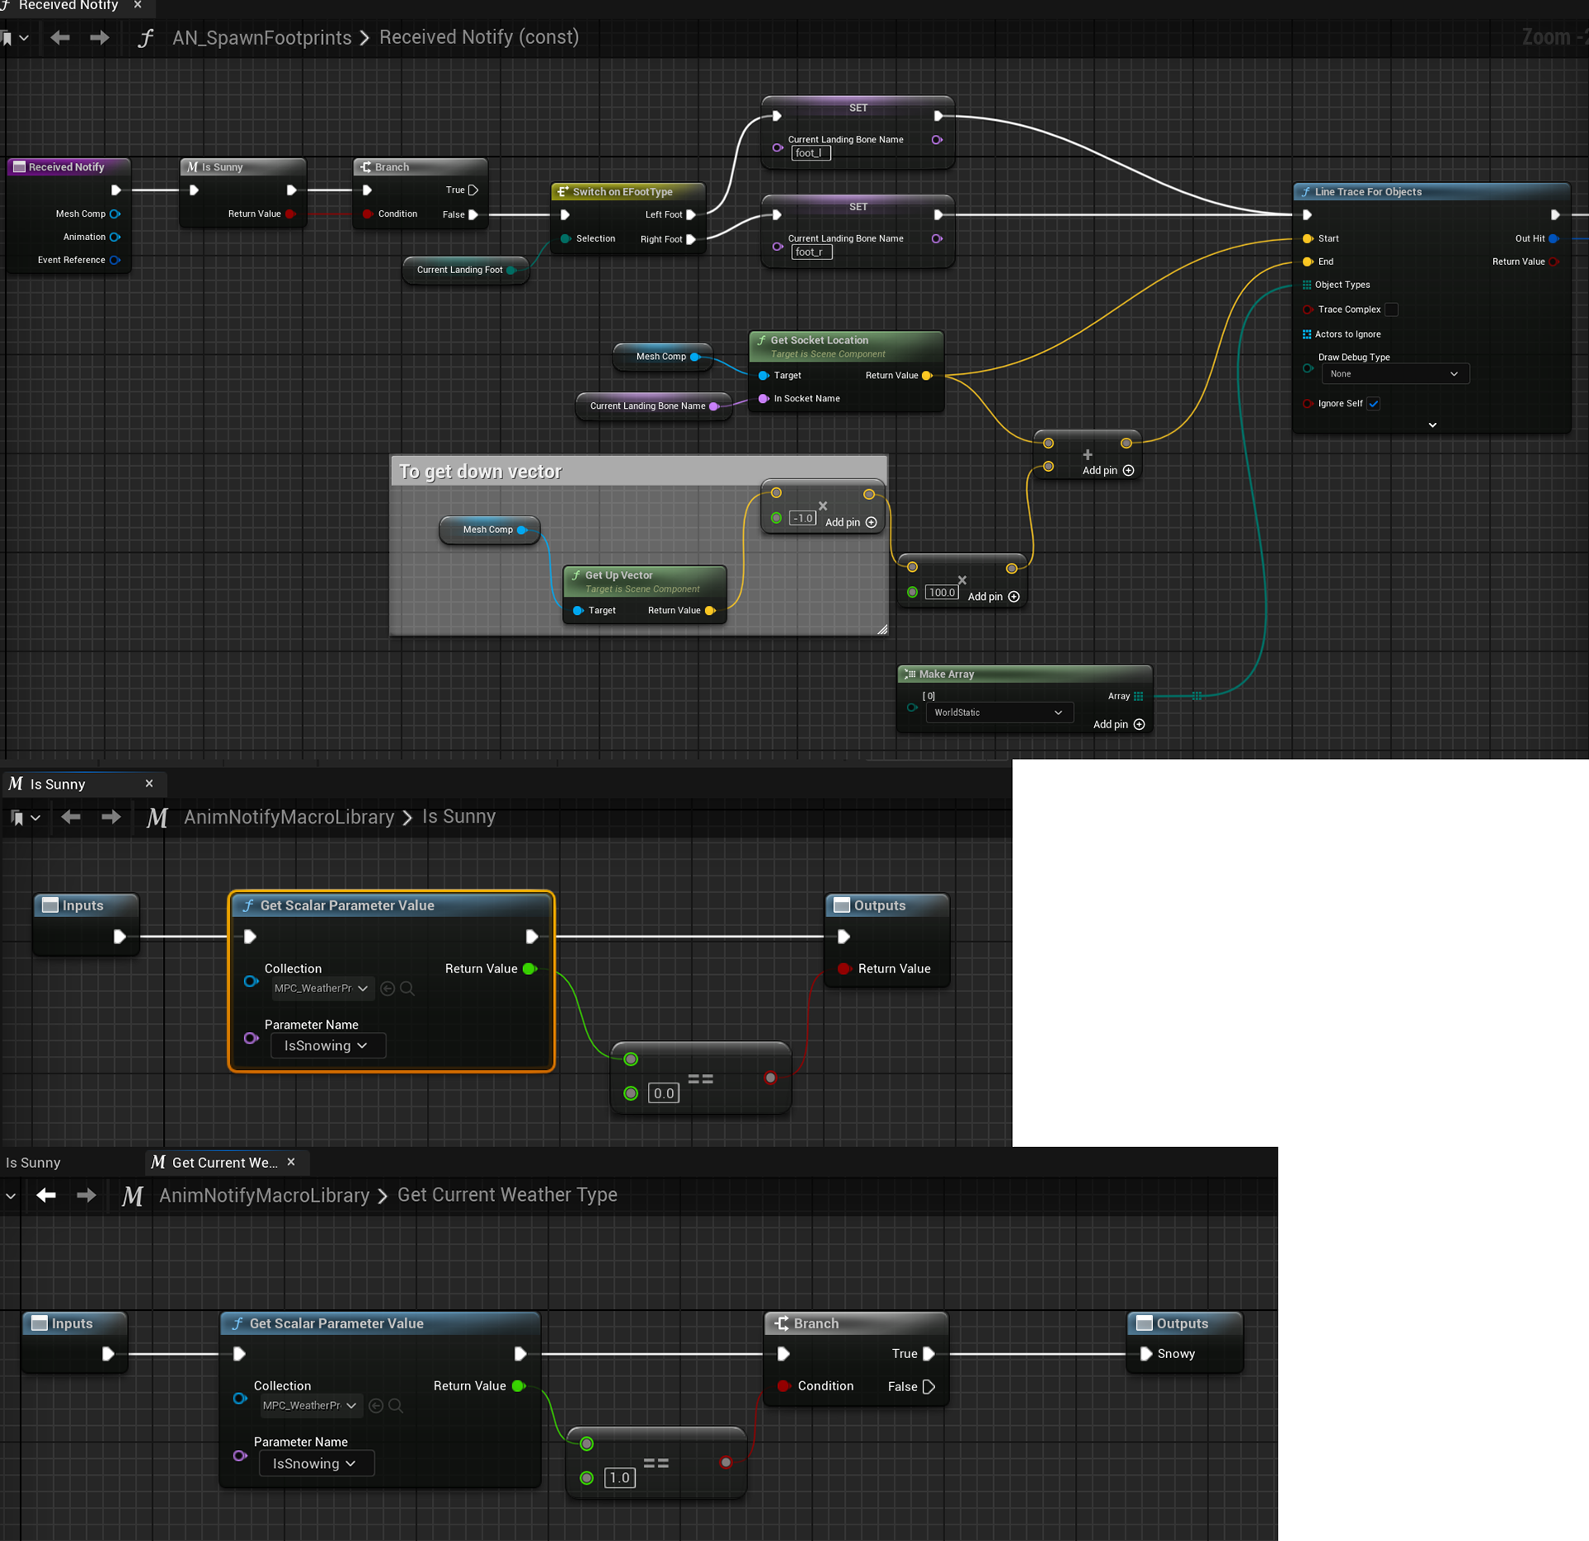This screenshot has width=1589, height=1541.
Task: Click Right Foot exec output pin
Action: coord(691,239)
